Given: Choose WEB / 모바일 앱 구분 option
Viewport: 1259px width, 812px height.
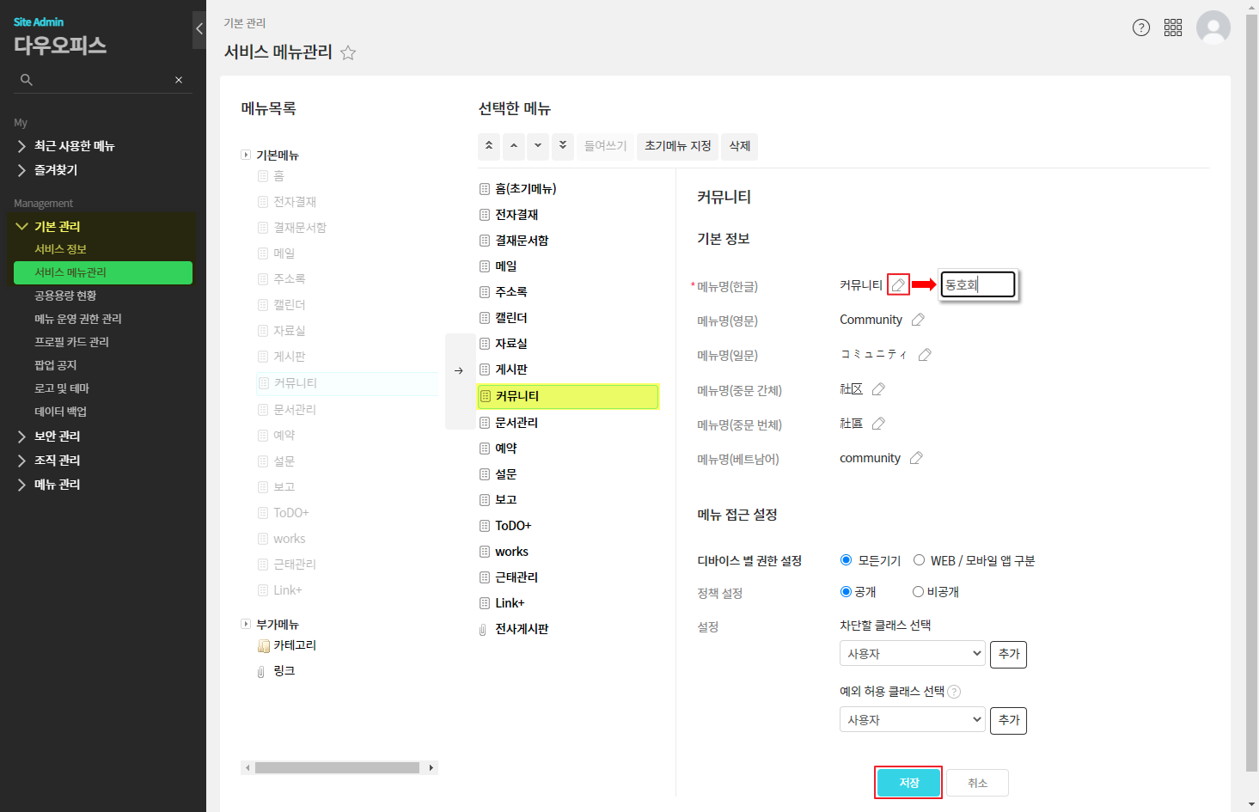Looking at the screenshot, I should (919, 560).
